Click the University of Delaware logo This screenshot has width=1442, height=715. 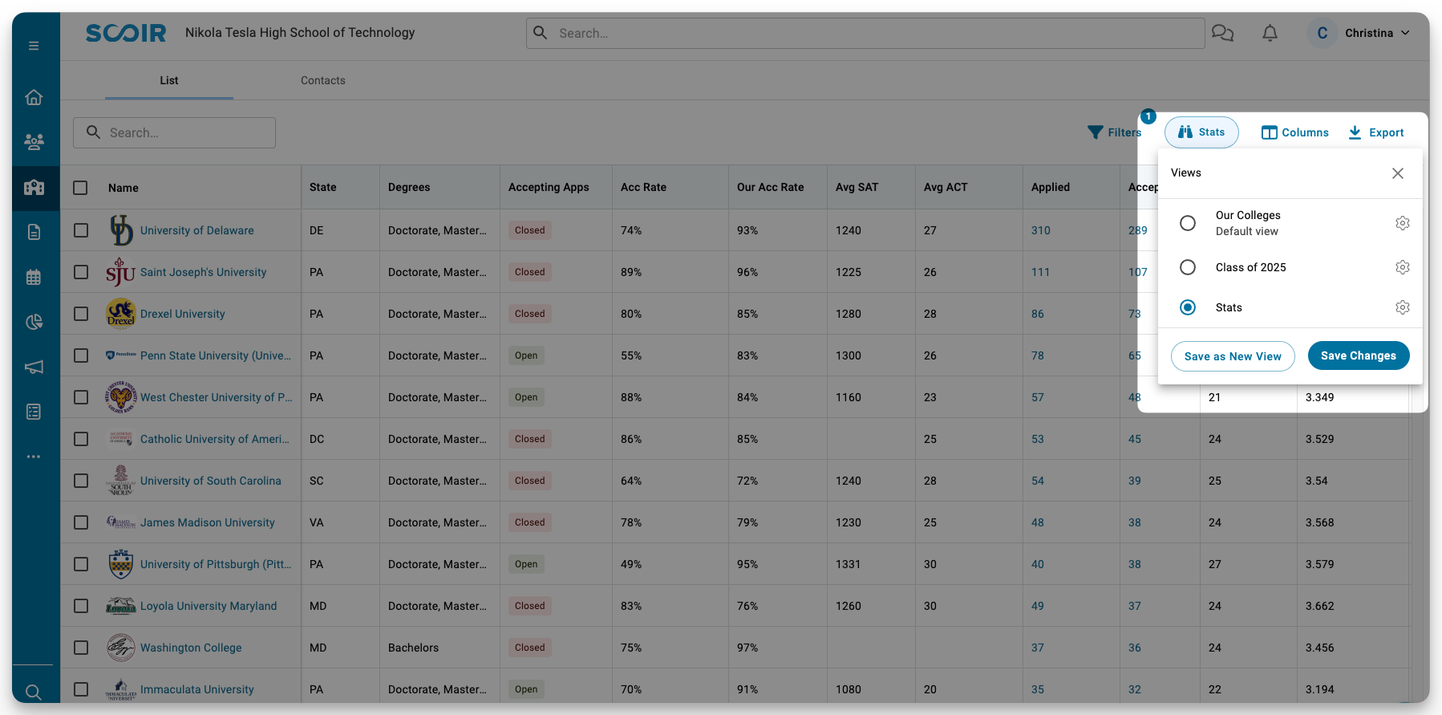click(121, 230)
